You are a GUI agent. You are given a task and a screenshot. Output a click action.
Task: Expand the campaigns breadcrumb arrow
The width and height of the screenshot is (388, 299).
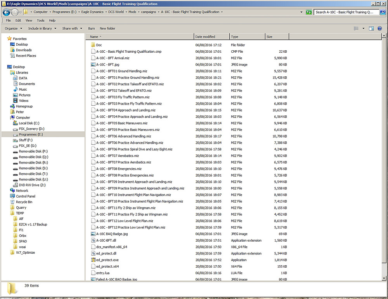(158, 12)
